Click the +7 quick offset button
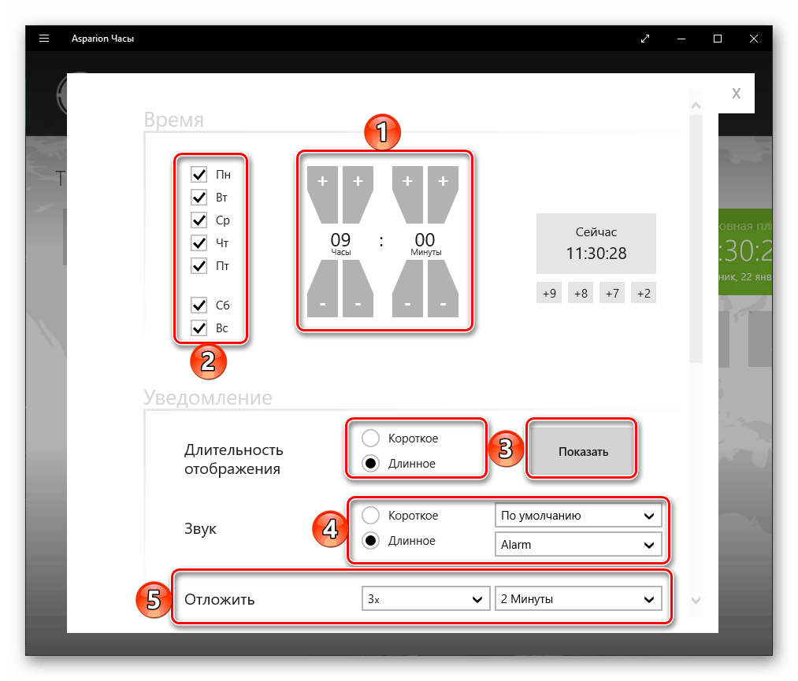The image size is (798, 681). [612, 293]
